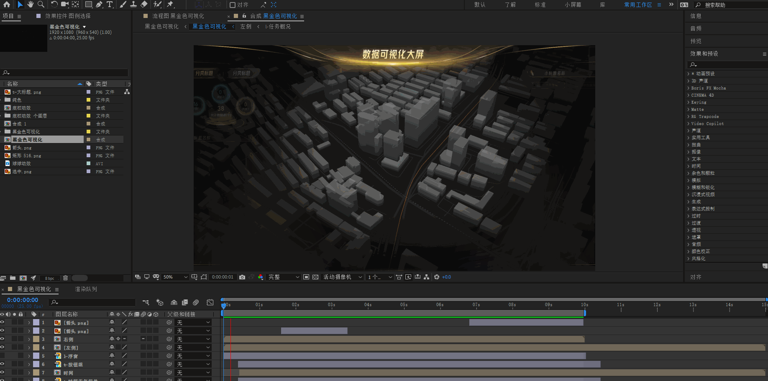Enable motion blur for timeline layers

coord(196,302)
